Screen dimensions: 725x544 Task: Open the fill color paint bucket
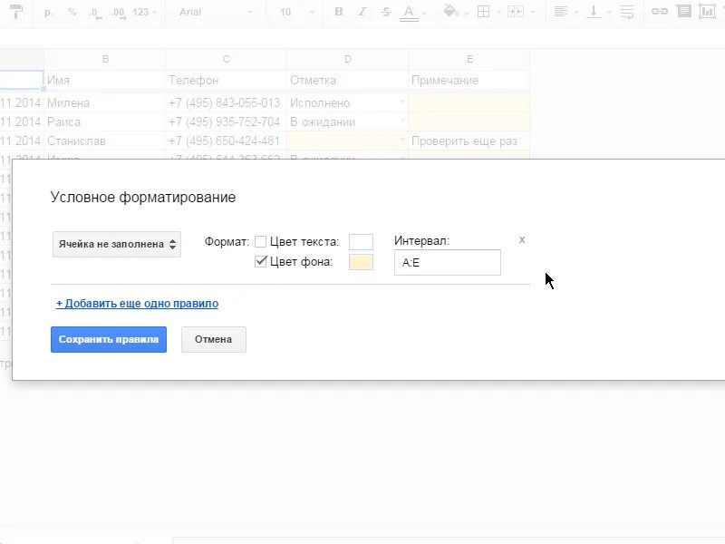coord(449,11)
